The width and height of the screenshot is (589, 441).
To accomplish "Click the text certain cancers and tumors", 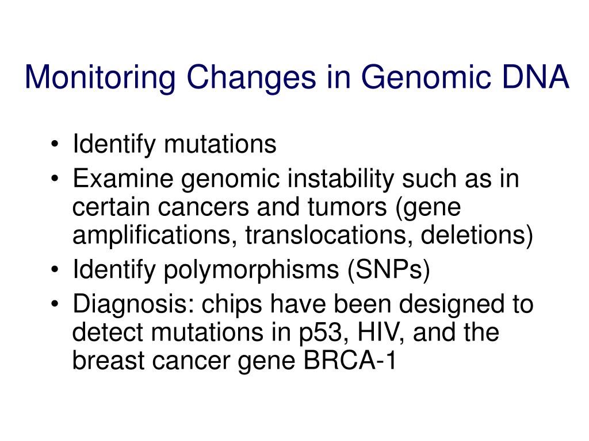I will [230, 207].
